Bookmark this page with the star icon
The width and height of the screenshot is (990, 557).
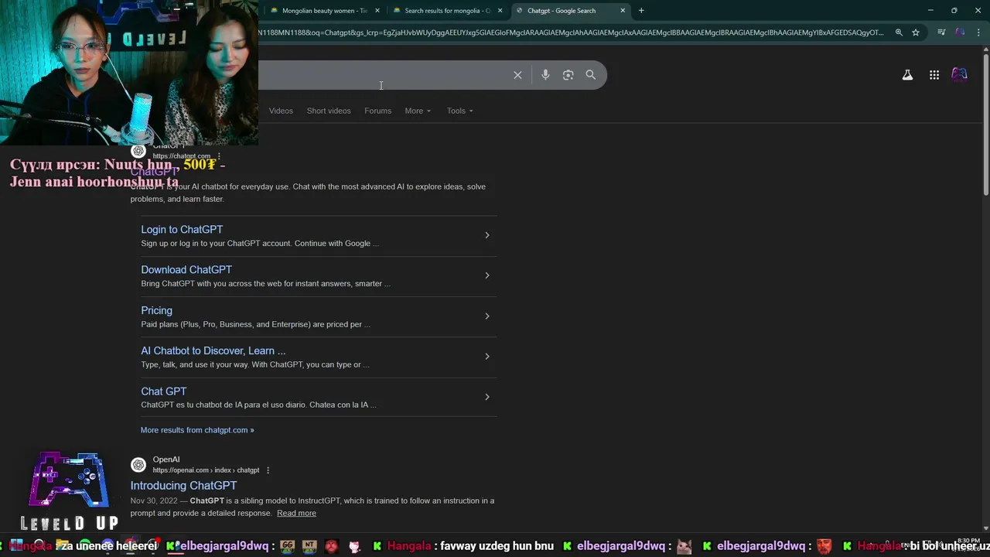[916, 32]
